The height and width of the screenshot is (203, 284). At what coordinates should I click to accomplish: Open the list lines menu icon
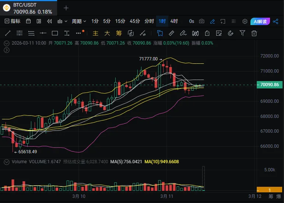(234, 21)
